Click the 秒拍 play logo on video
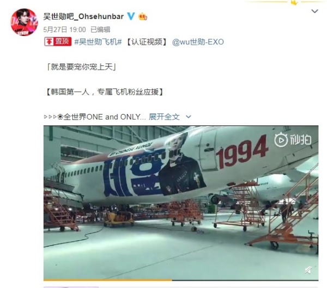 (281, 140)
